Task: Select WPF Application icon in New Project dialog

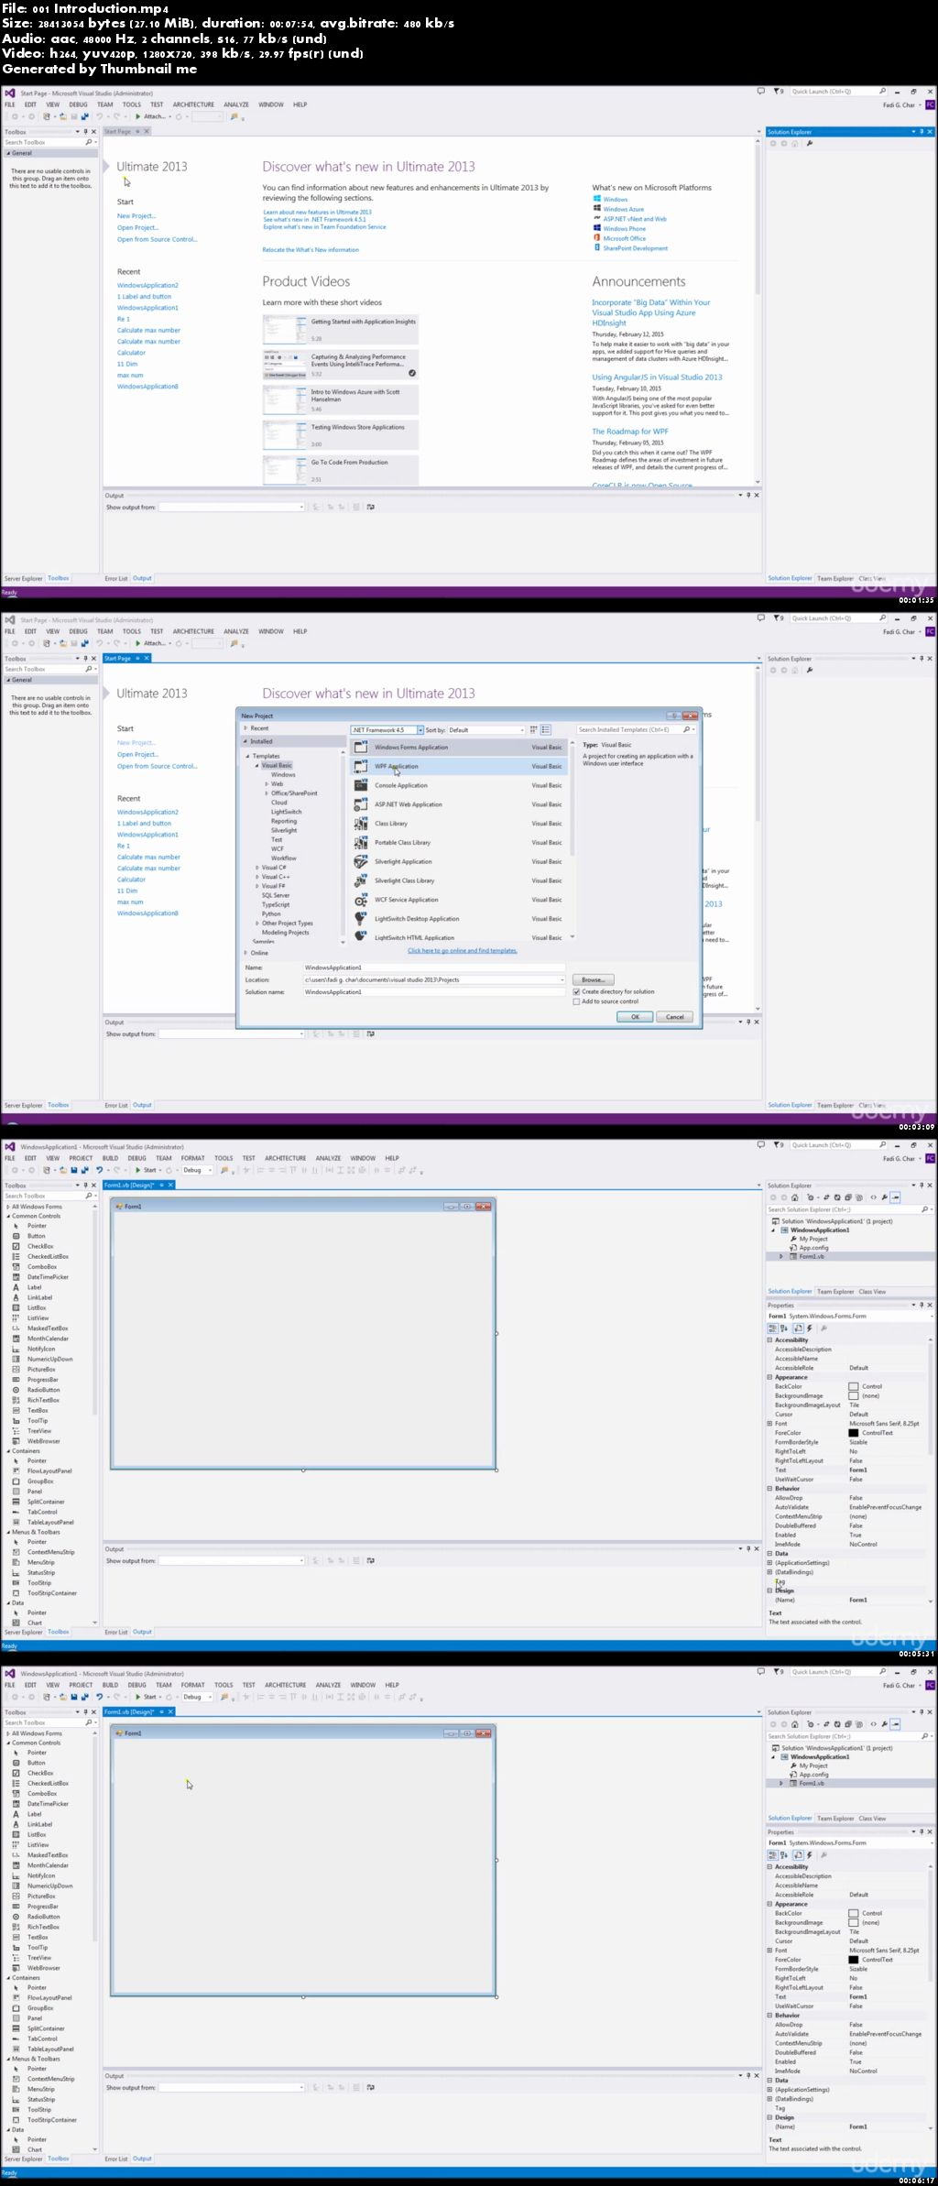Action: click(361, 766)
